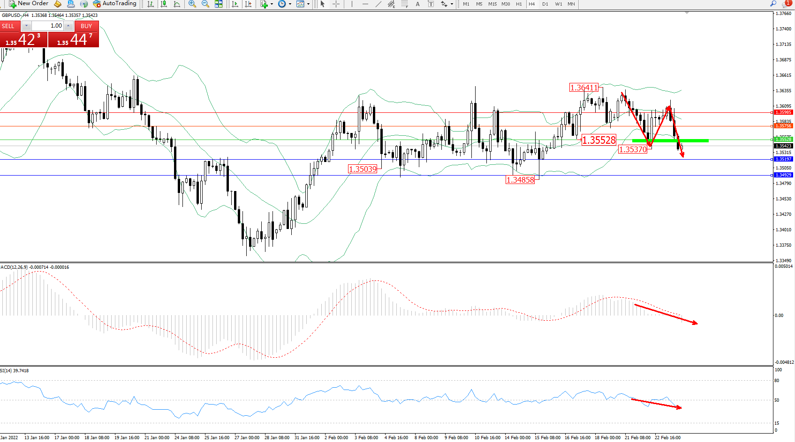Click the red BUY button
Viewport: 795px width, 442px height.
point(86,26)
